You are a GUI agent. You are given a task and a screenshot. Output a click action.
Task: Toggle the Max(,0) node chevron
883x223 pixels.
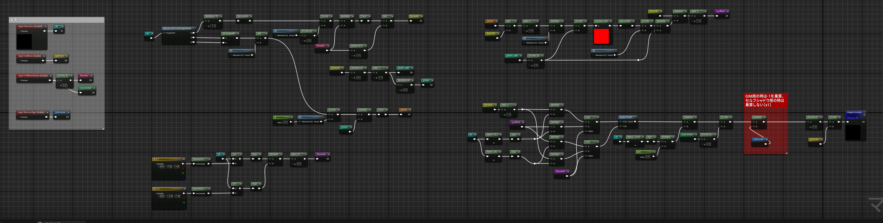[305, 155]
